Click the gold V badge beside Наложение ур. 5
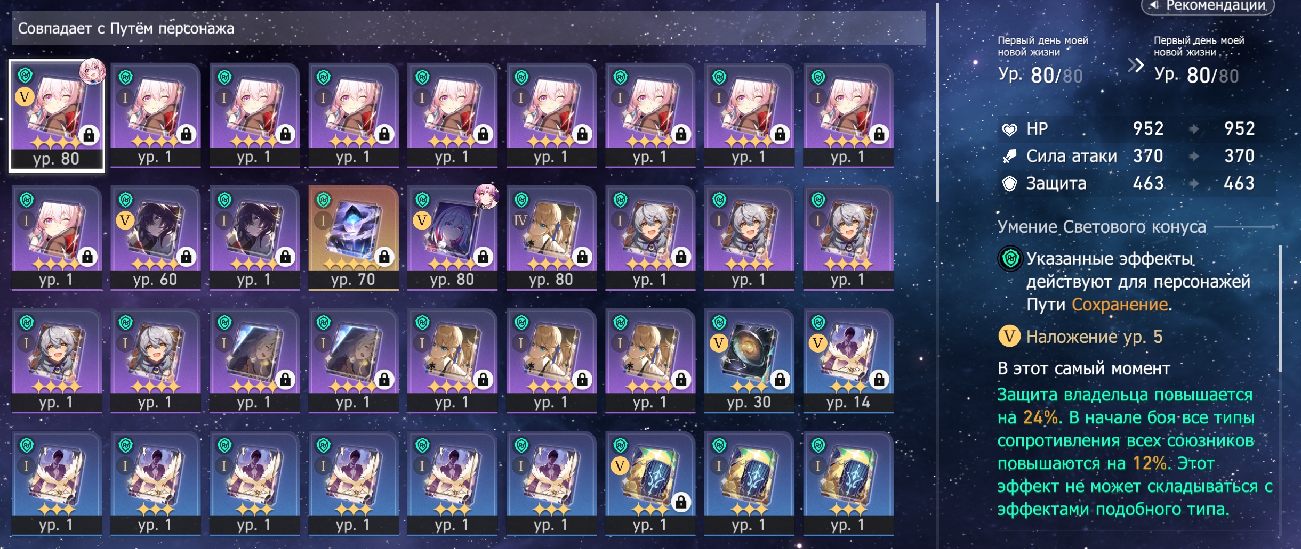 click(1009, 337)
